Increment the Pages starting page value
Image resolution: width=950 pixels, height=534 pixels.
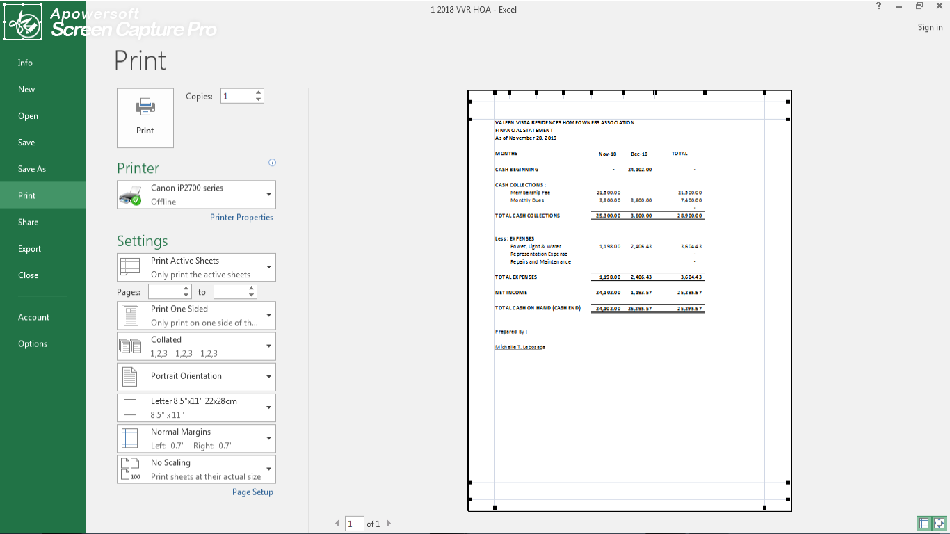pyautogui.click(x=186, y=289)
